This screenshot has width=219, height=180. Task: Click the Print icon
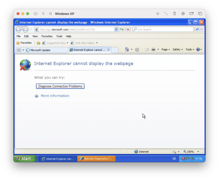click(153, 50)
